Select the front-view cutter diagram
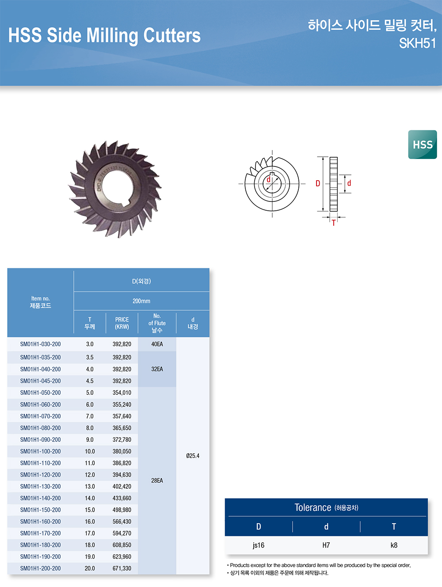 [272, 184]
